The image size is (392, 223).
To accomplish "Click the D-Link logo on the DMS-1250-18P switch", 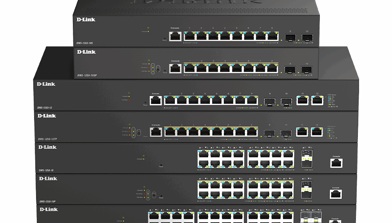I will point(48,179).
